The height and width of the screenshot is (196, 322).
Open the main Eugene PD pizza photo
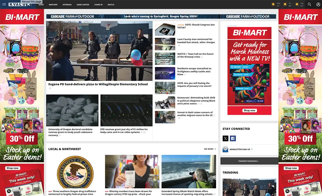[99, 51]
